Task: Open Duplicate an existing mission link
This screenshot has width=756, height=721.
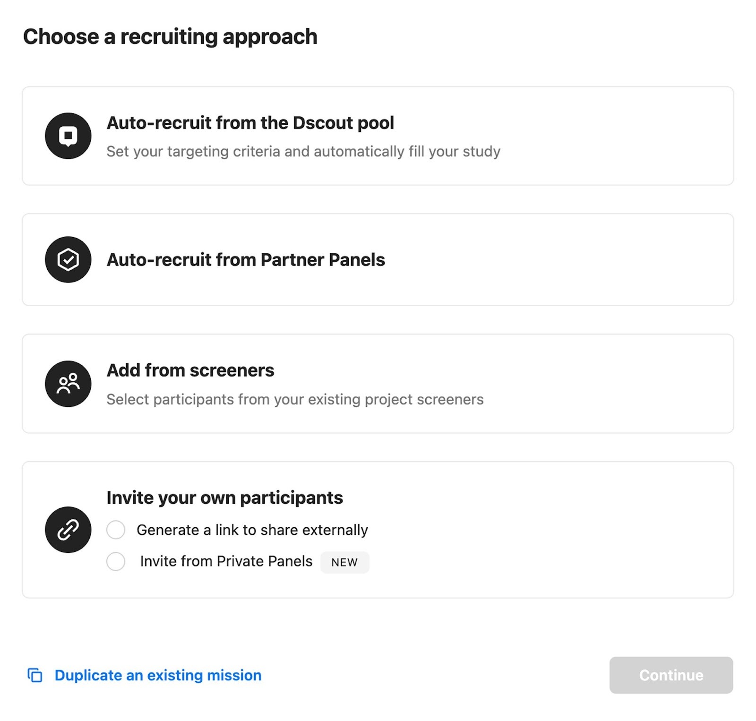Action: [x=158, y=675]
